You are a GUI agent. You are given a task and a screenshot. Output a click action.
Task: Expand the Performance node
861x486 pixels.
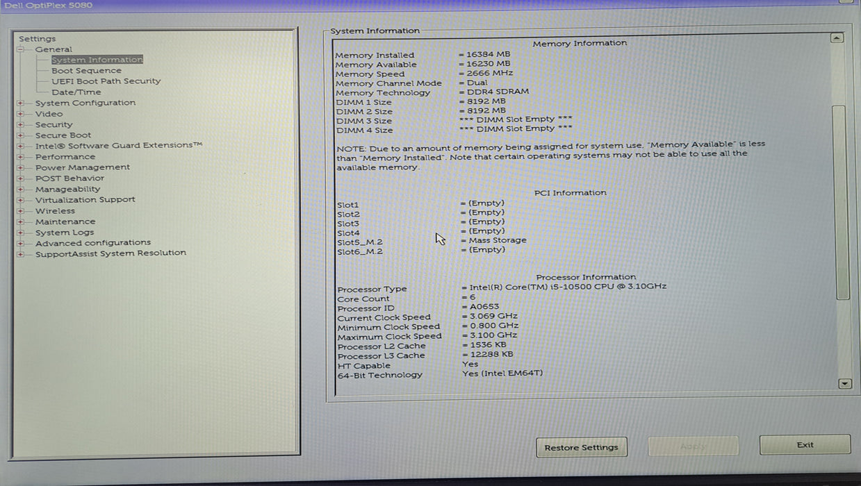(21, 157)
